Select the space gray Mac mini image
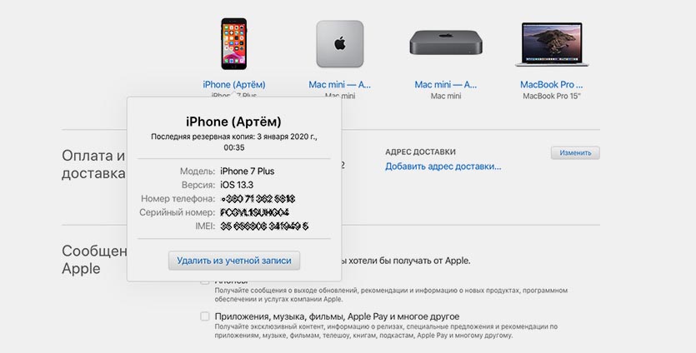 pos(446,42)
